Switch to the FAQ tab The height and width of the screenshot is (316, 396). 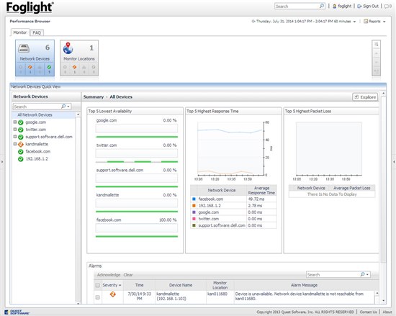(x=37, y=32)
